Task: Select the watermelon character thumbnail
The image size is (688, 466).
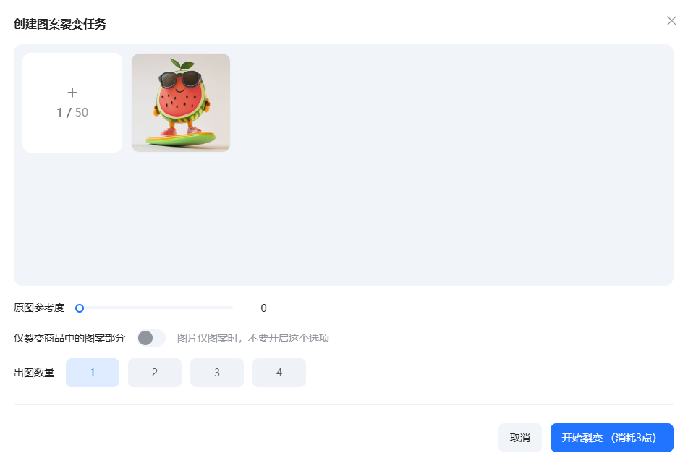Action: pos(181,103)
